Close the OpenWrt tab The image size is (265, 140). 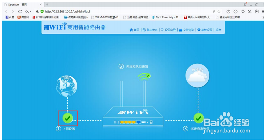(41, 4)
